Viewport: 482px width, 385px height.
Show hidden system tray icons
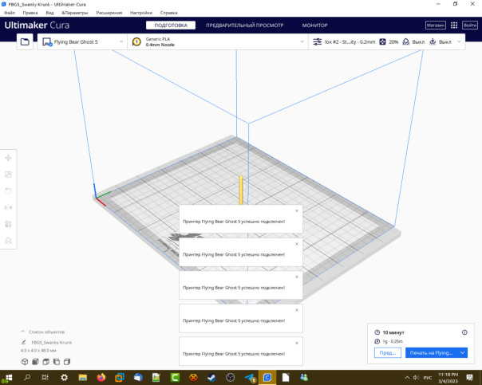pos(407,377)
